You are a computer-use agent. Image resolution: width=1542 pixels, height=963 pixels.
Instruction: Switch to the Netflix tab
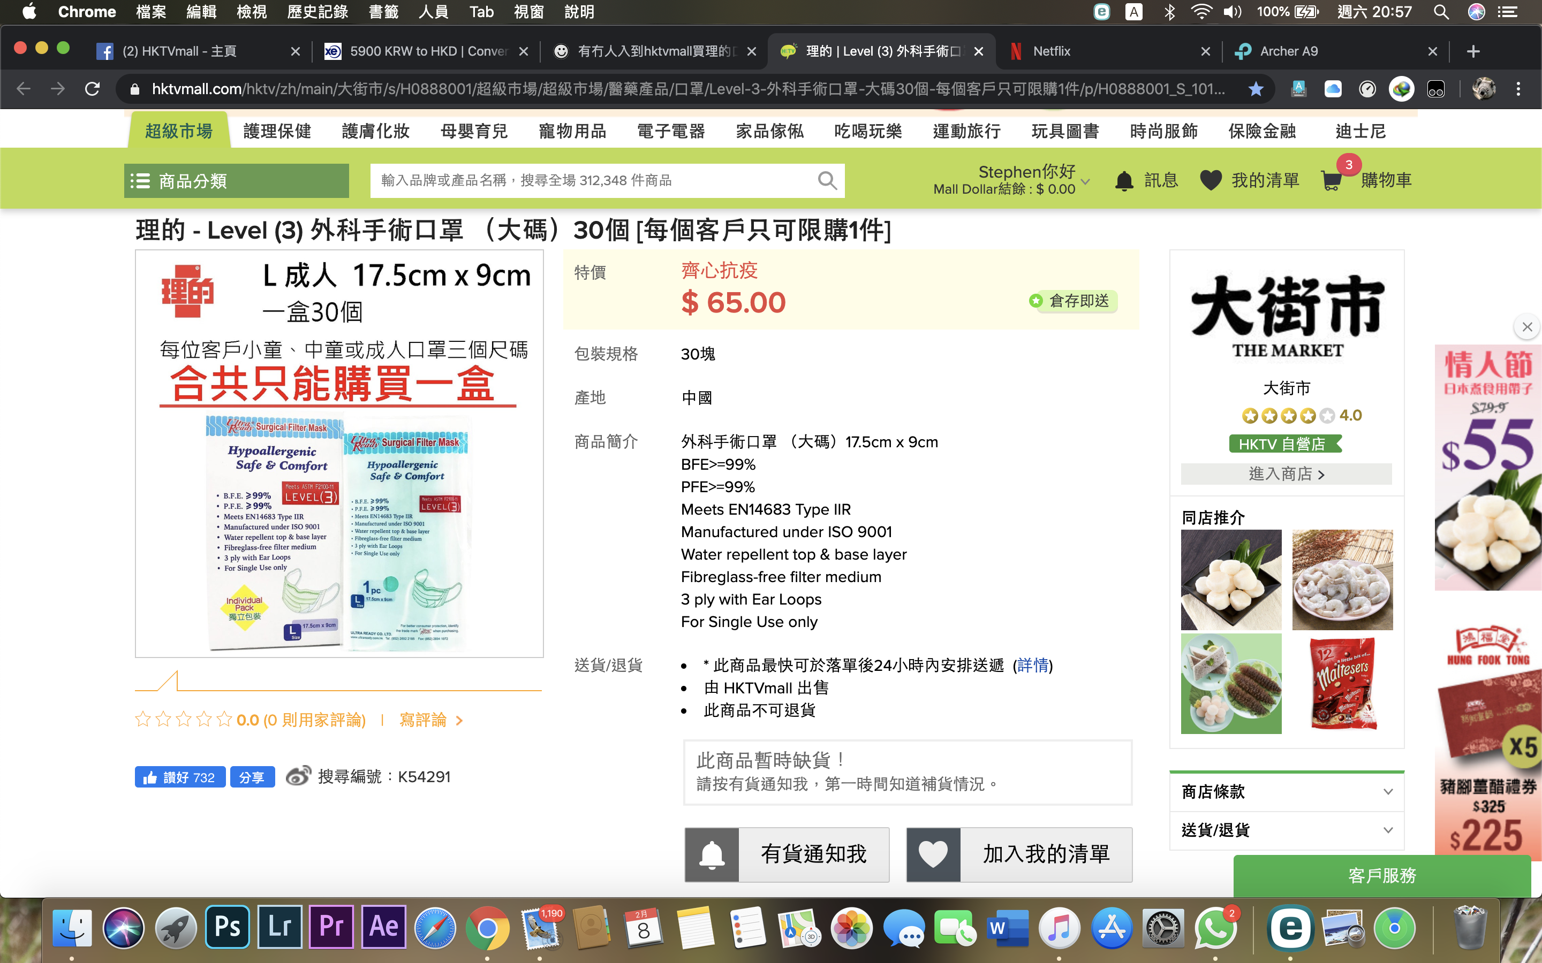[1110, 51]
